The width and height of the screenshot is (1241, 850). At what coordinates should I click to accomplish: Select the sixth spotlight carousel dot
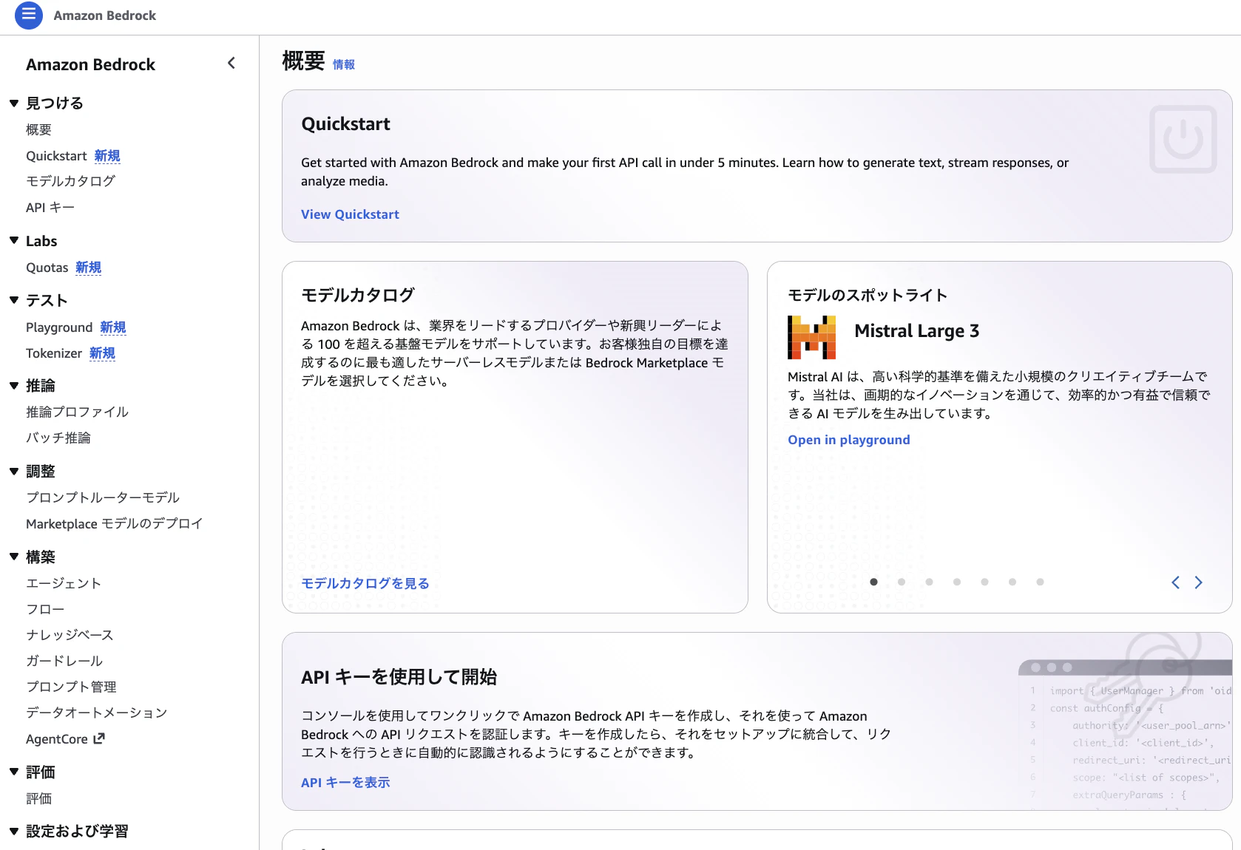pos(1012,582)
